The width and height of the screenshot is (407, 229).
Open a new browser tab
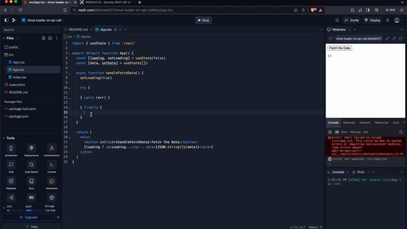click(140, 3)
